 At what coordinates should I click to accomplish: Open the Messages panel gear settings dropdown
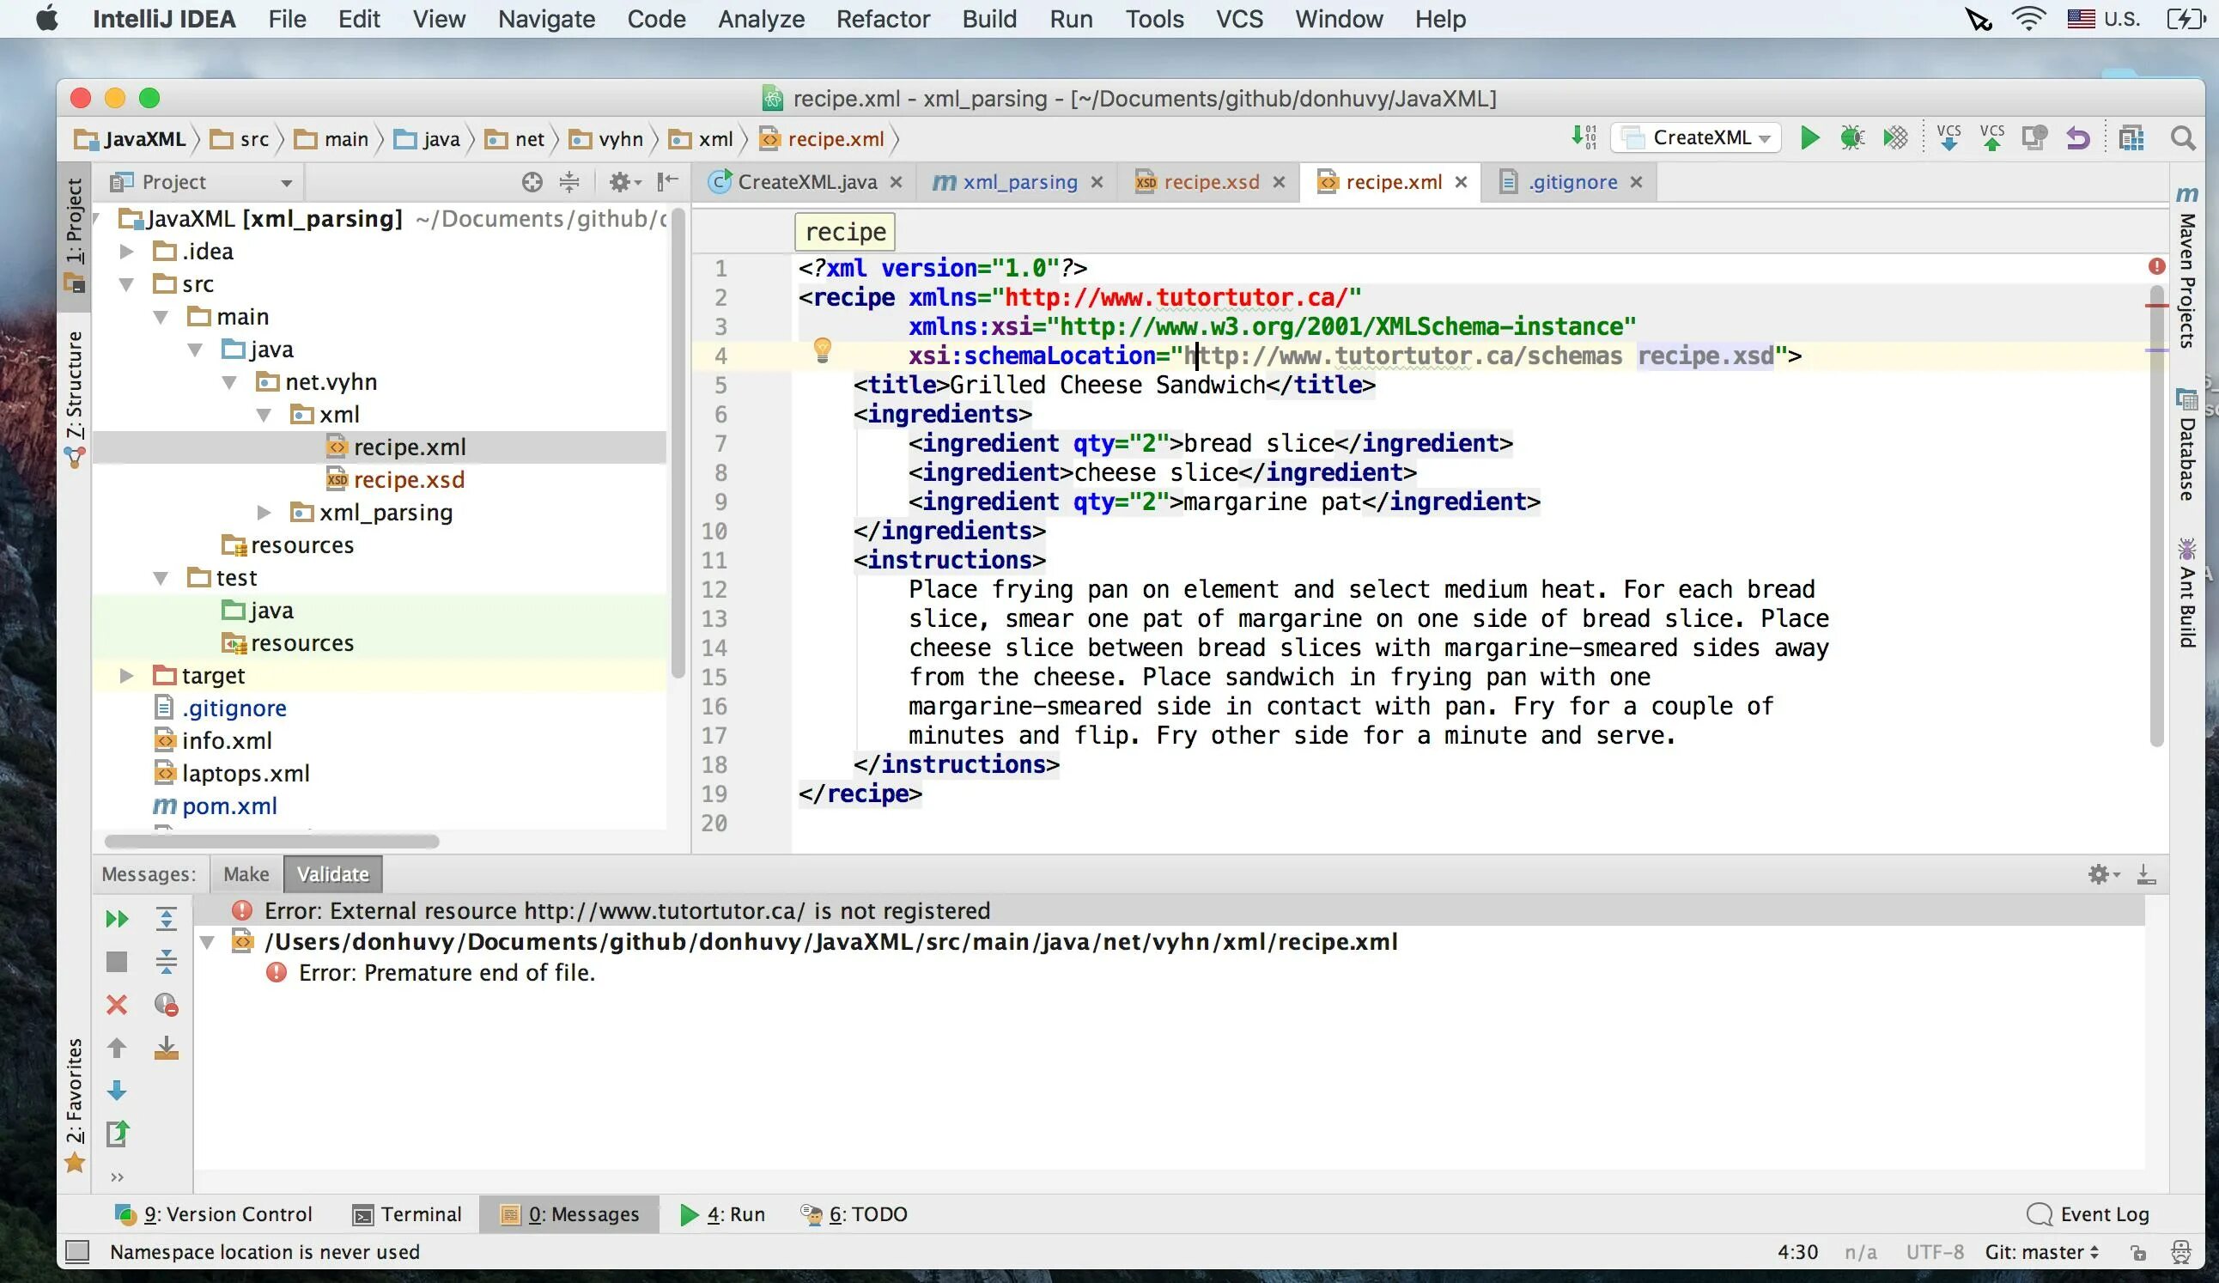pos(2104,874)
